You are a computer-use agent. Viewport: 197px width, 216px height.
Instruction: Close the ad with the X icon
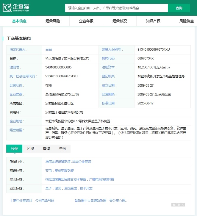click(183, 205)
